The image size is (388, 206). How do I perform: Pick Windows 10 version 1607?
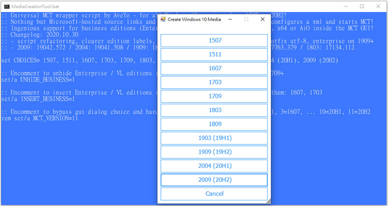coord(214,68)
